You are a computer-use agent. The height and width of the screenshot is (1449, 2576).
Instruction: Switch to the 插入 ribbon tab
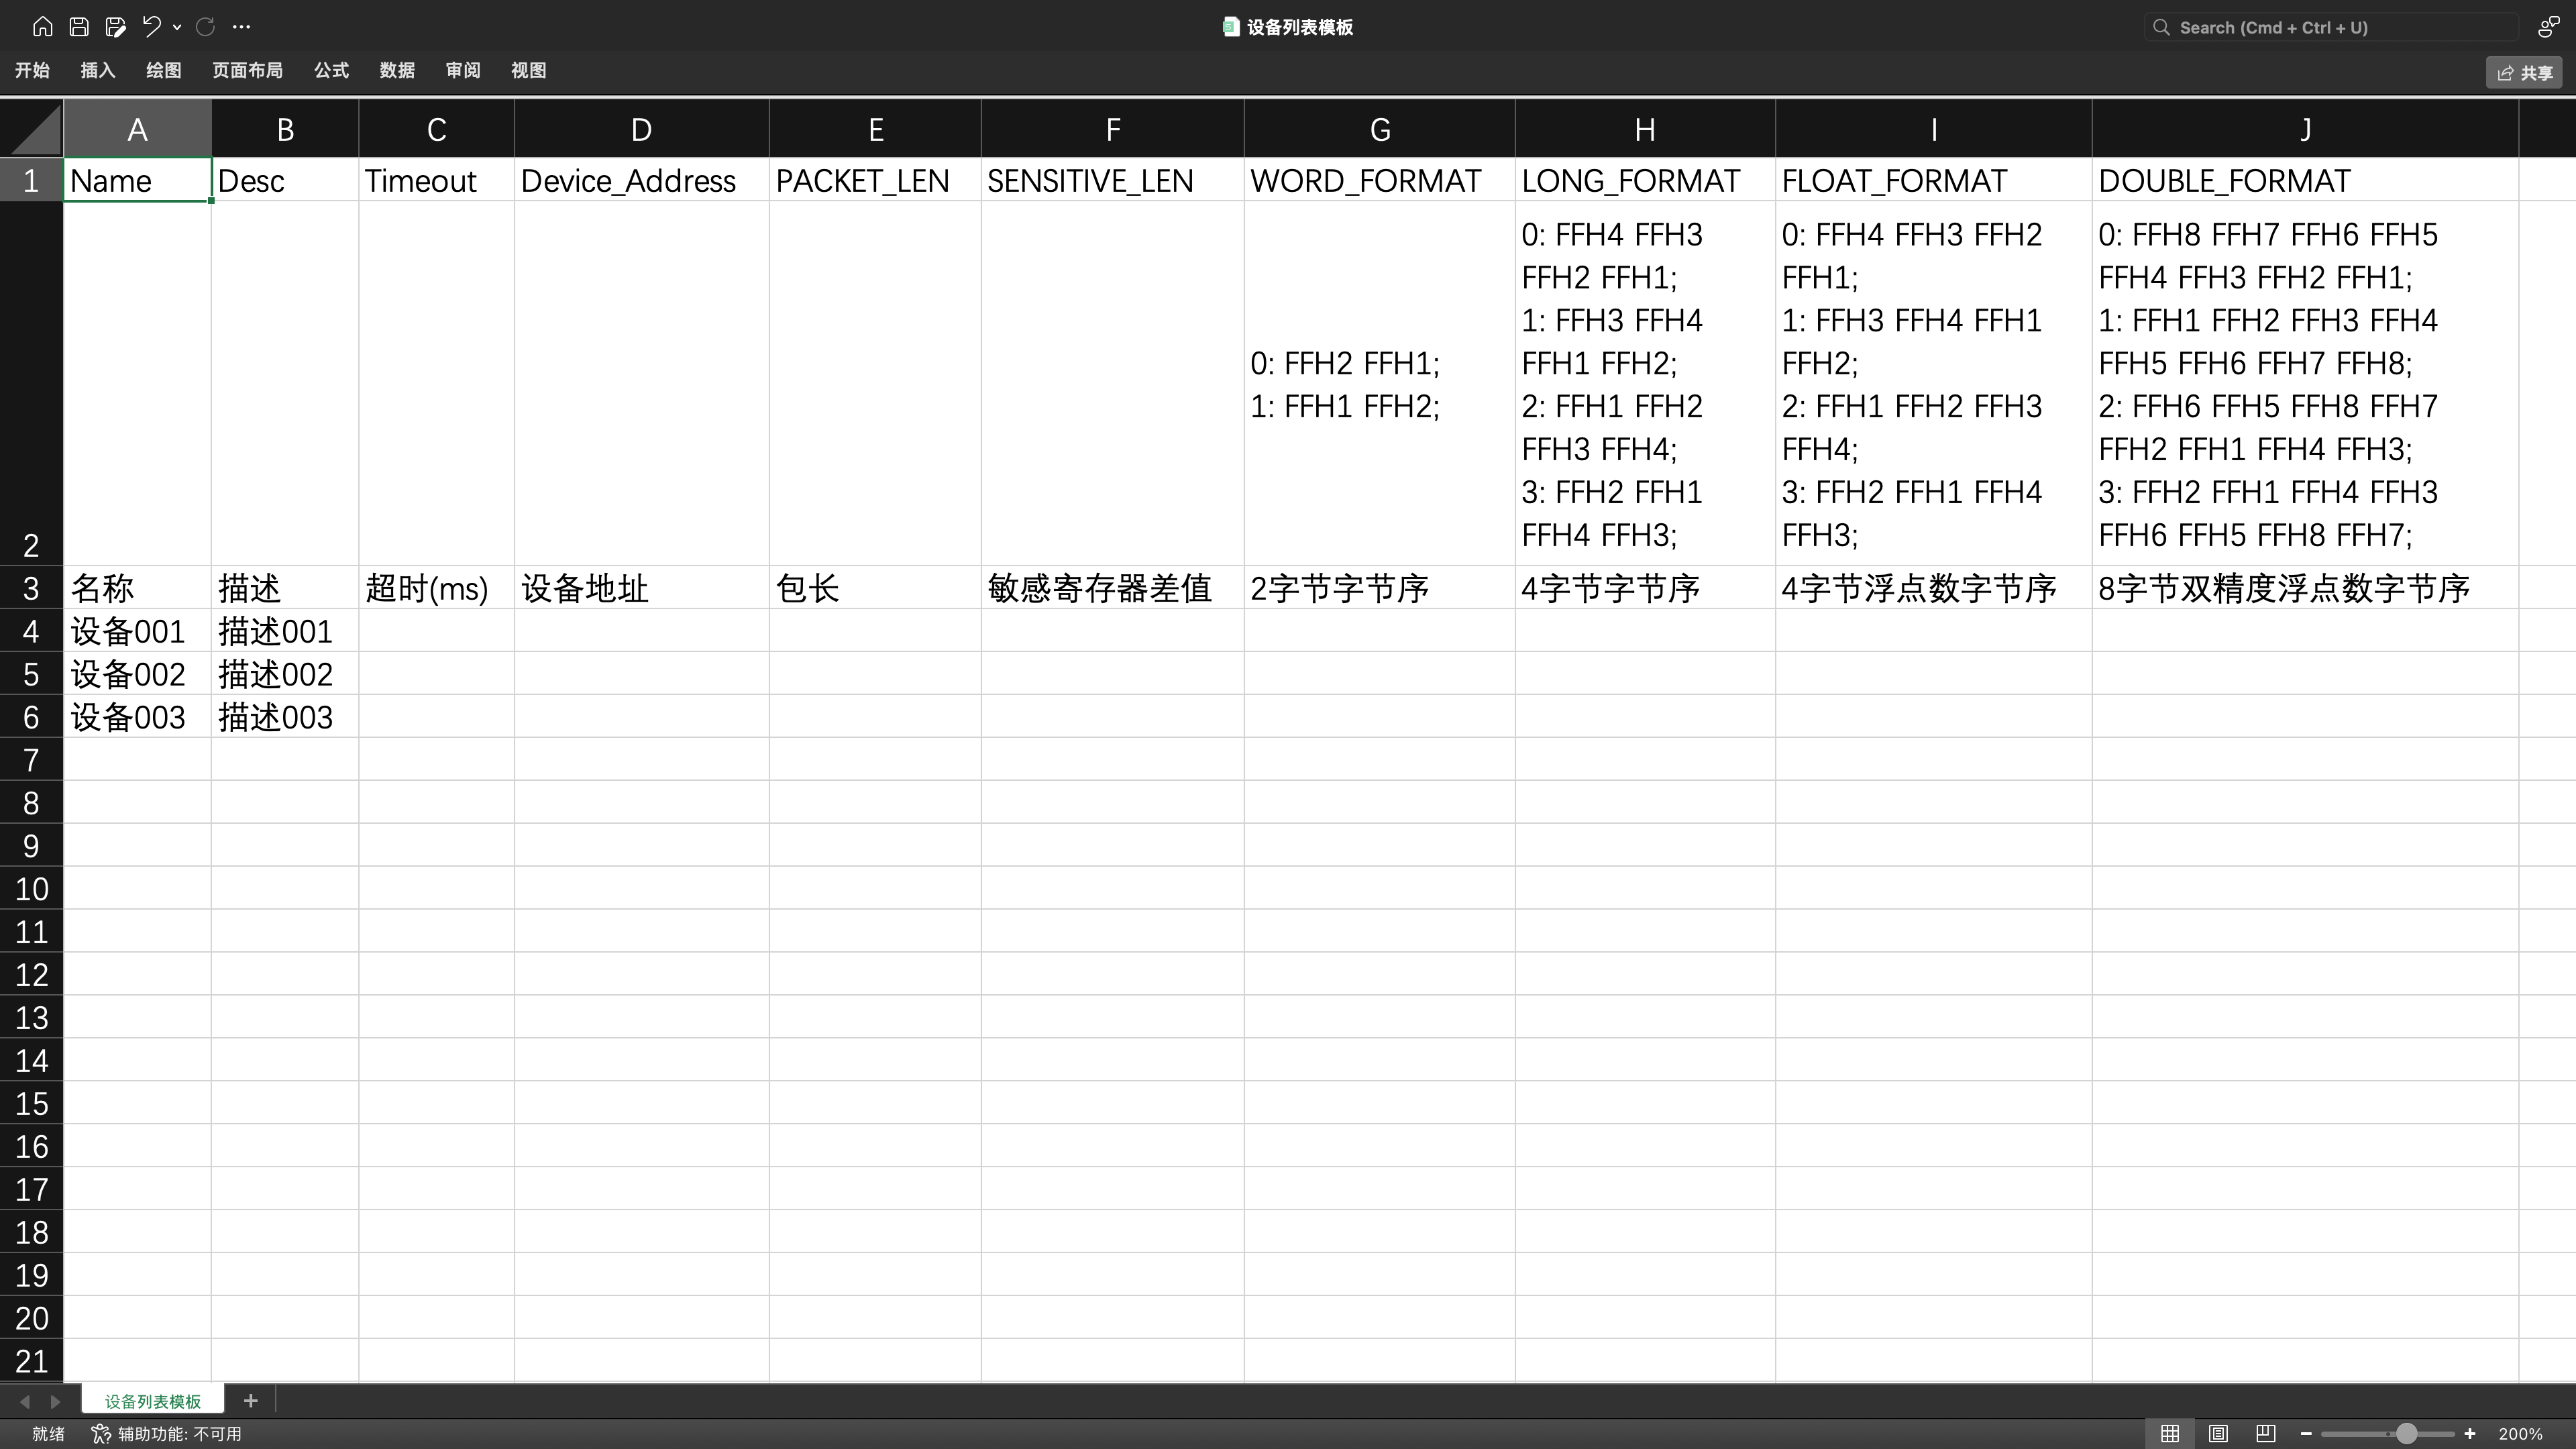coord(97,70)
